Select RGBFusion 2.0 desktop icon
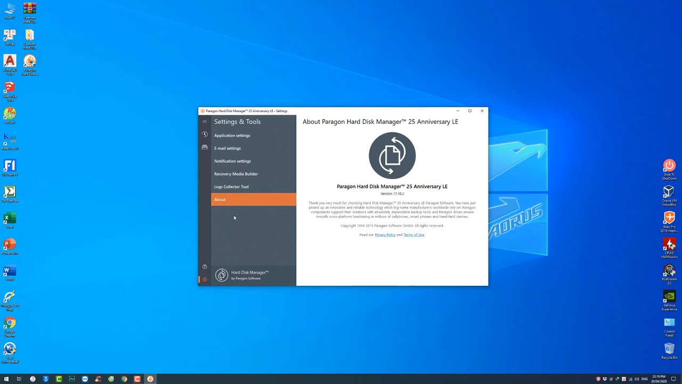This screenshot has height=384, width=682. (x=669, y=274)
